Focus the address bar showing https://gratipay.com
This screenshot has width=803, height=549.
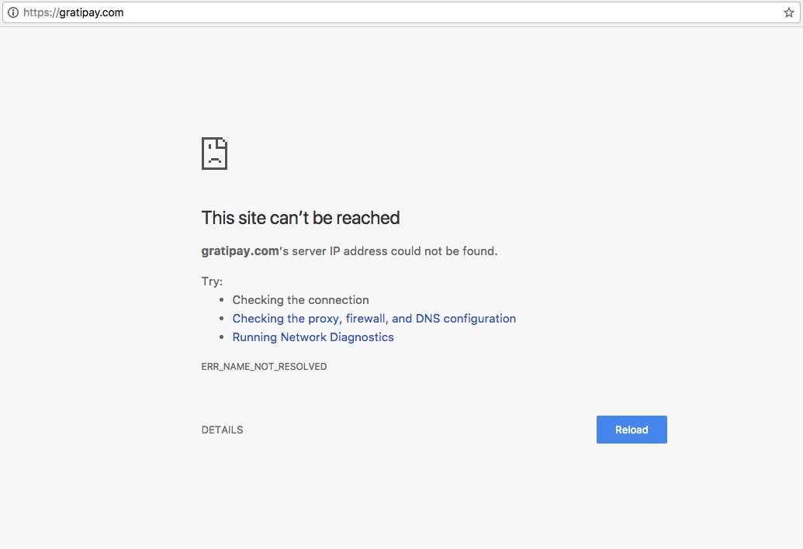point(401,12)
